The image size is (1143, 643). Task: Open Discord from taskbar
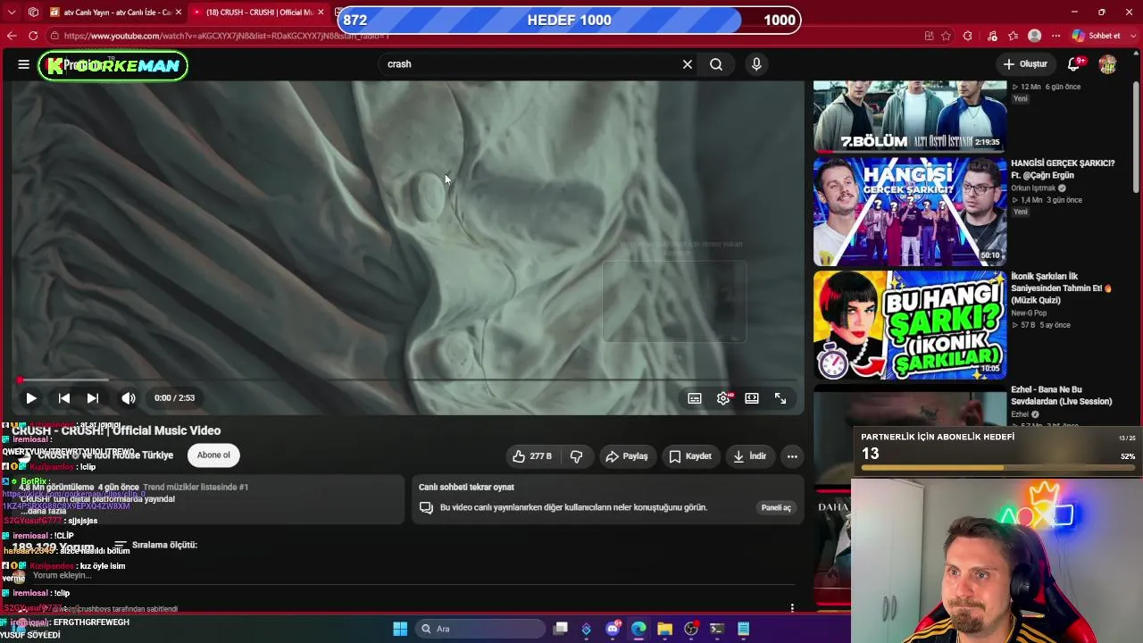(613, 629)
